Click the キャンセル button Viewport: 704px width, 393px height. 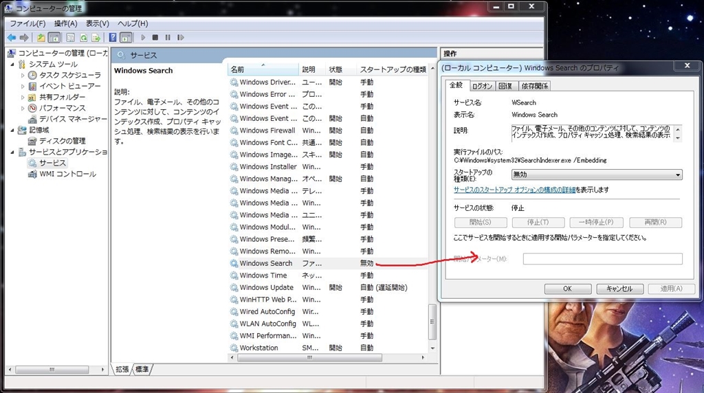pyautogui.click(x=619, y=289)
